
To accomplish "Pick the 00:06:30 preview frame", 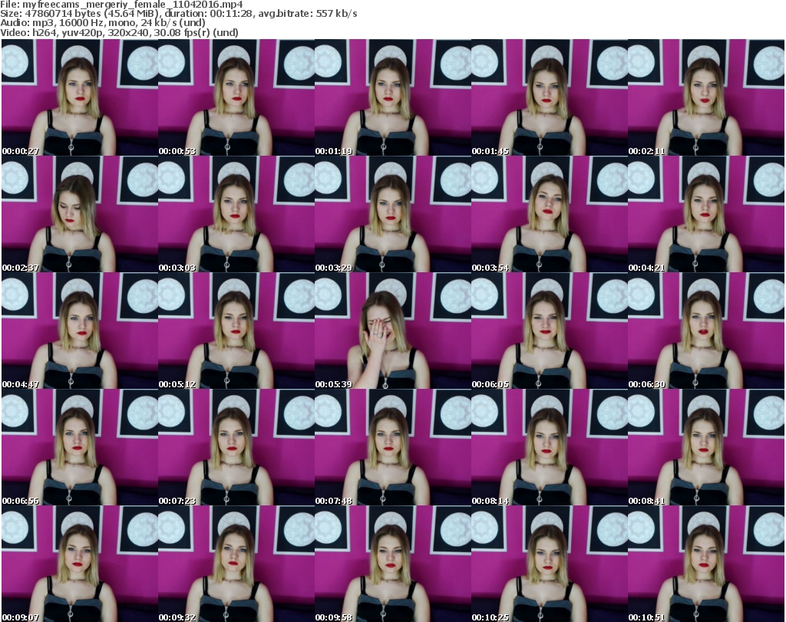I will pyautogui.click(x=706, y=331).
